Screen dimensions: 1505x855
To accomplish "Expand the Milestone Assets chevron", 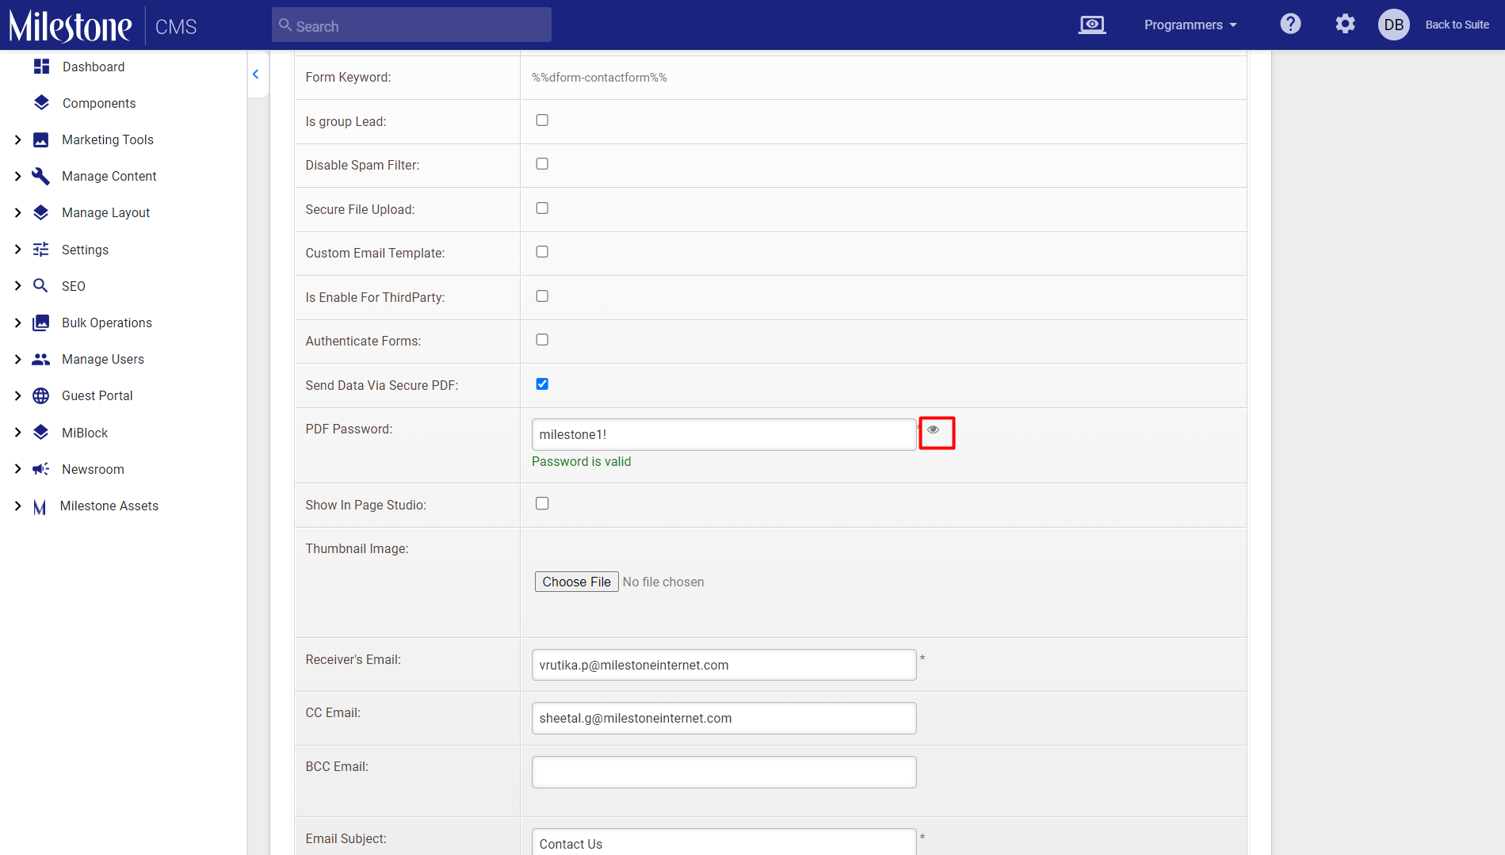I will [x=17, y=506].
